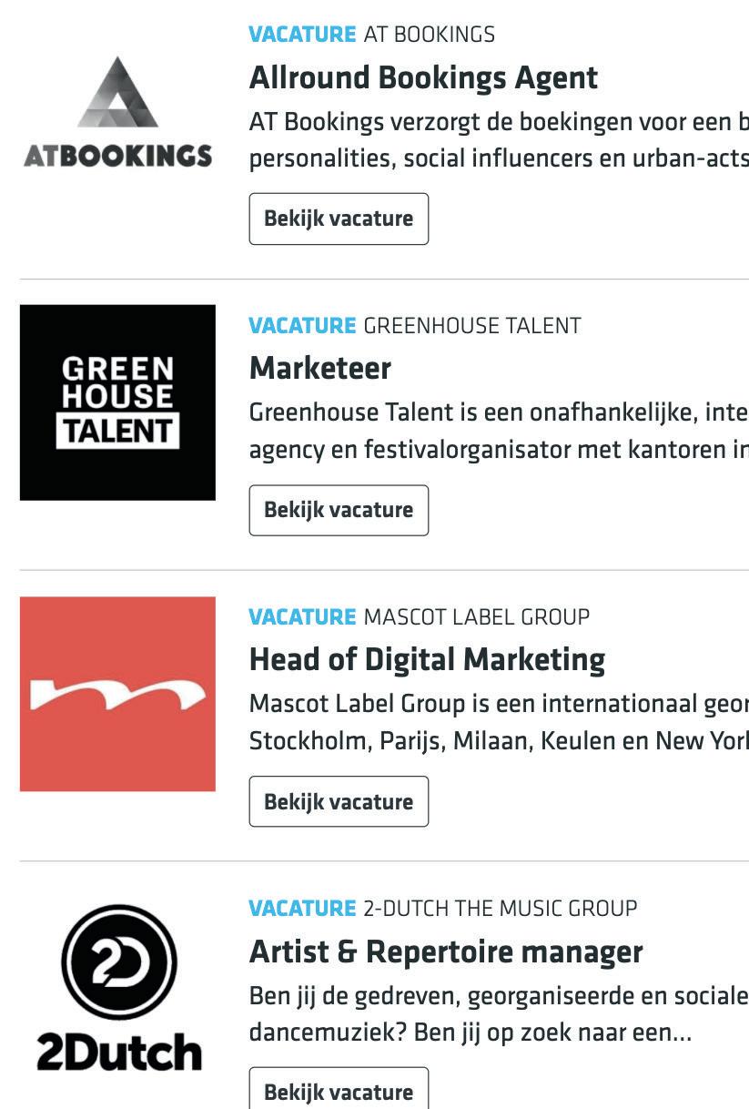
Task: Open the Allround Bookings Agent vacancy title
Action: coord(423,78)
